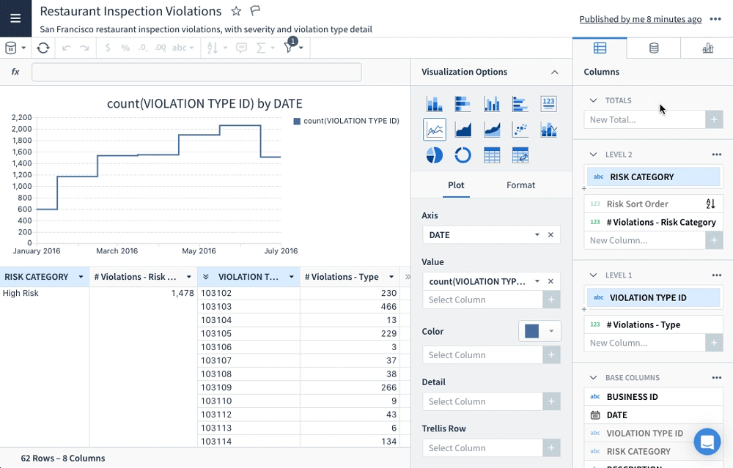Toggle the count(VIOLATION TYPE ID) legend entry
This screenshot has width=733, height=468.
coord(347,121)
